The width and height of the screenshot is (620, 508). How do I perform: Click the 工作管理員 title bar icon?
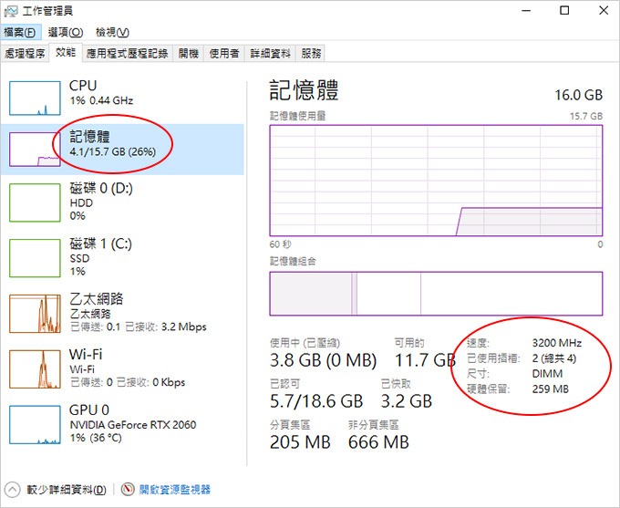(11, 11)
